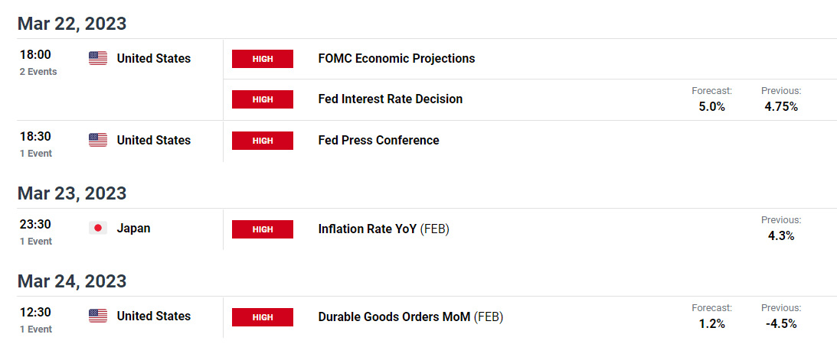This screenshot has width=837, height=357.
Task: Click HIGH badge for Inflation Rate YoY
Action: click(263, 229)
